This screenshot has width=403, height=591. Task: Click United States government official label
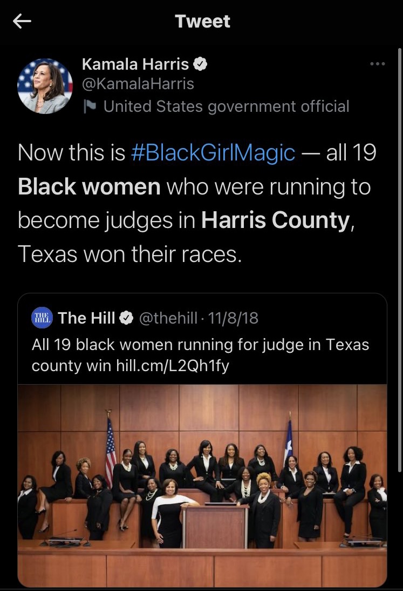[x=226, y=106]
